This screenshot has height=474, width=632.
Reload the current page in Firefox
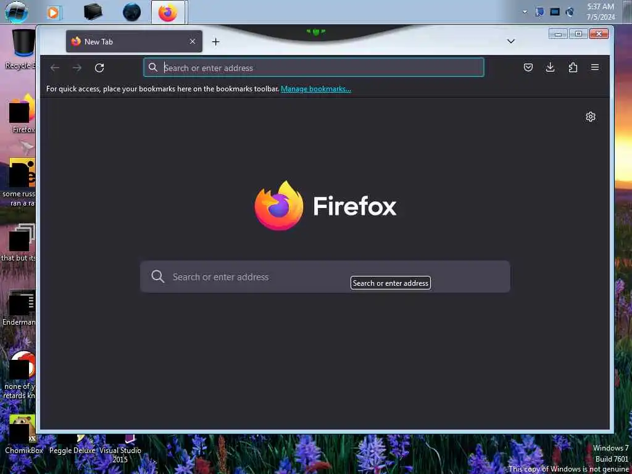pos(99,68)
